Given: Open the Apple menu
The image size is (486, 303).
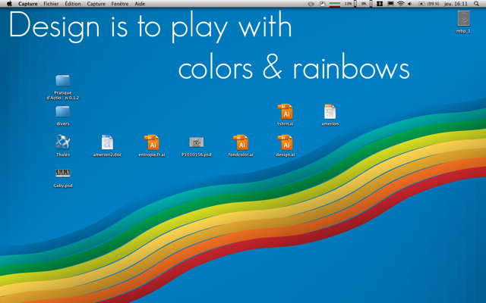Looking at the screenshot, I should pos(9,4).
